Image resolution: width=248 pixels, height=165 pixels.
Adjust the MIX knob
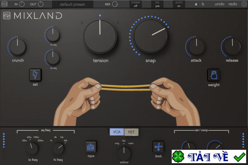[x=115, y=4]
